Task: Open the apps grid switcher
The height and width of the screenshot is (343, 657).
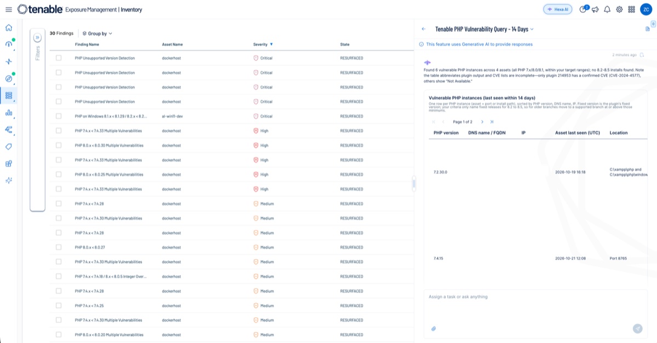Action: pyautogui.click(x=631, y=9)
